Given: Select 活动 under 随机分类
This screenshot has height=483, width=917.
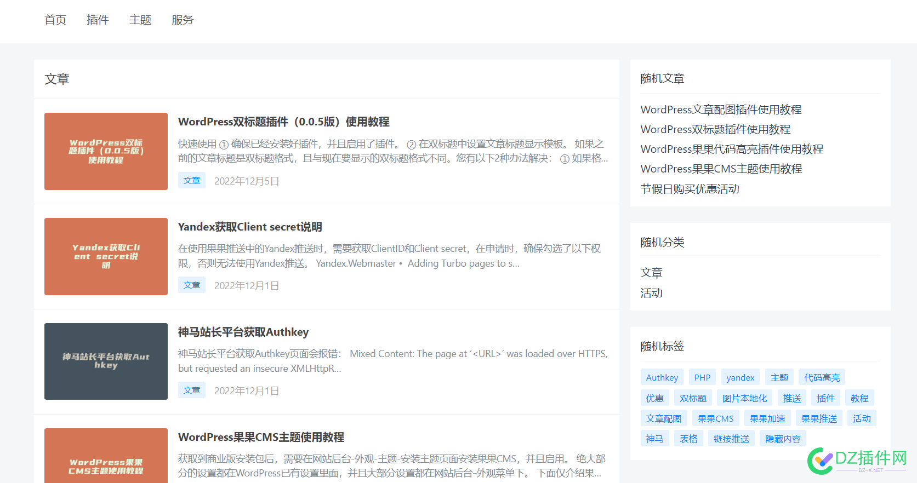Looking at the screenshot, I should point(652,293).
